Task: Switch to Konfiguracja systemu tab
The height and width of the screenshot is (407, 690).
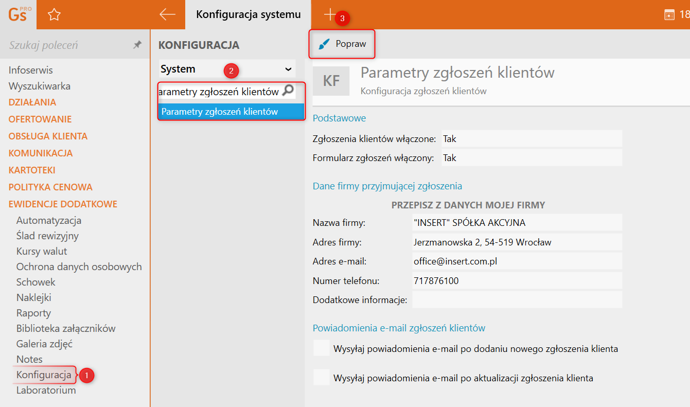Action: [248, 14]
